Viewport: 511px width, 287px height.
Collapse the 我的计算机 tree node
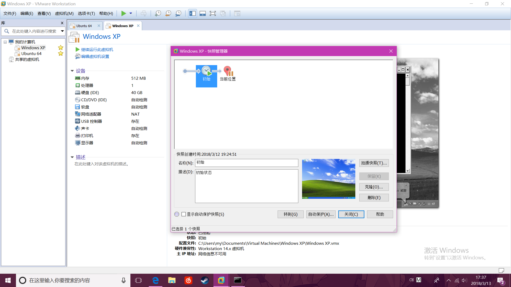pyautogui.click(x=5, y=42)
